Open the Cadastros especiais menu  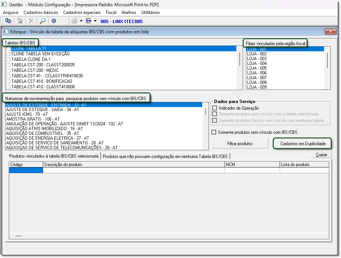pyautogui.click(x=82, y=12)
